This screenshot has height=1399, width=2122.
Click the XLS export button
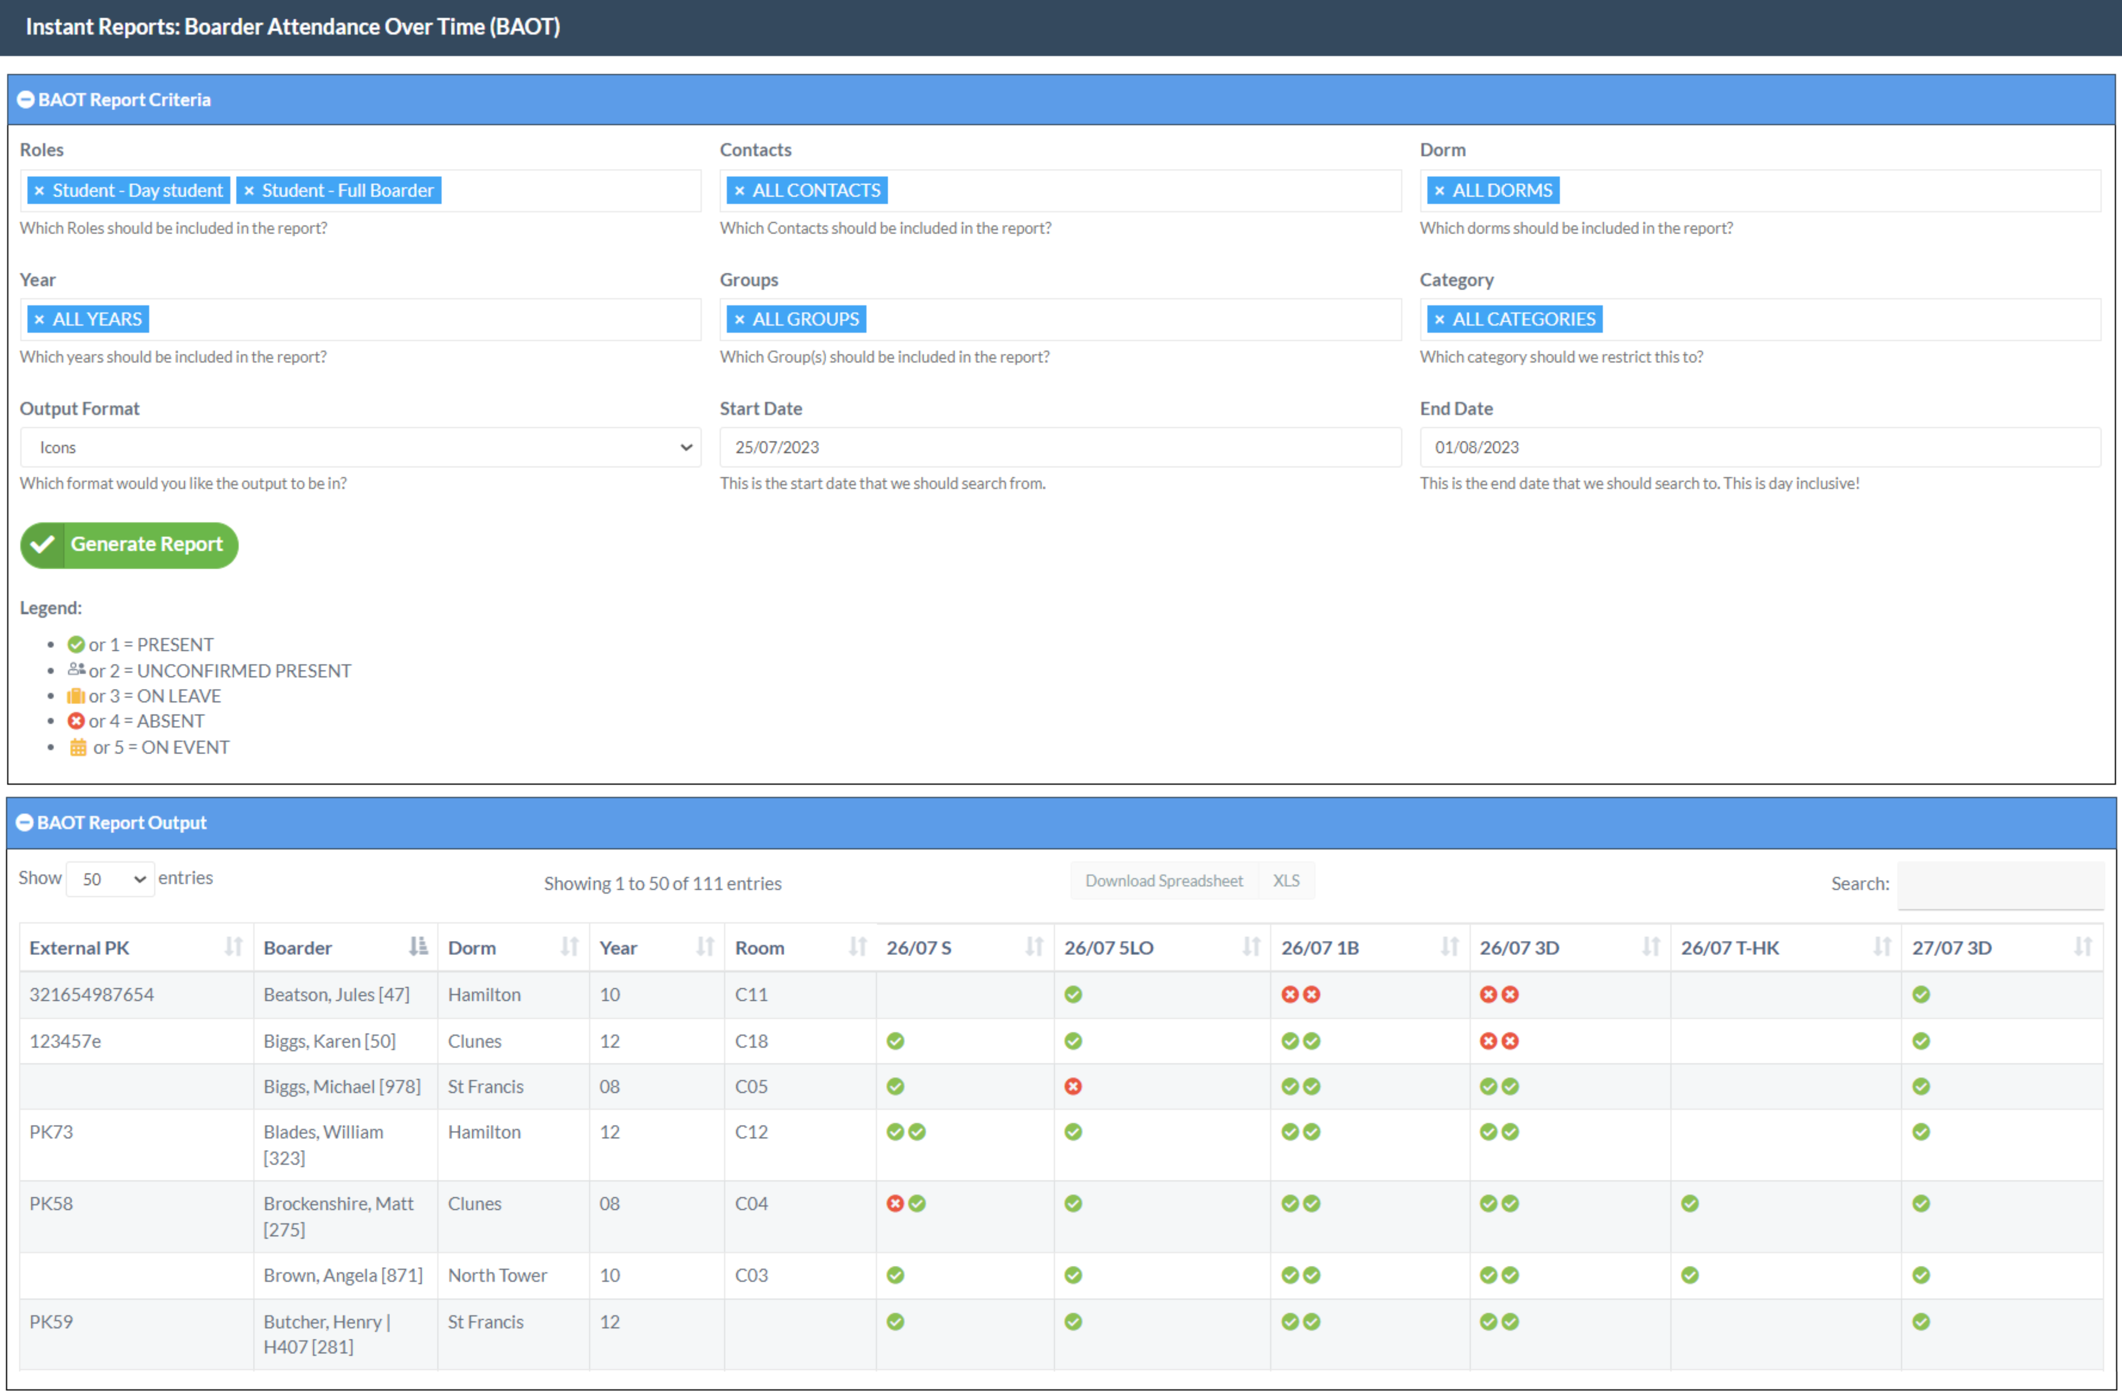coord(1286,881)
